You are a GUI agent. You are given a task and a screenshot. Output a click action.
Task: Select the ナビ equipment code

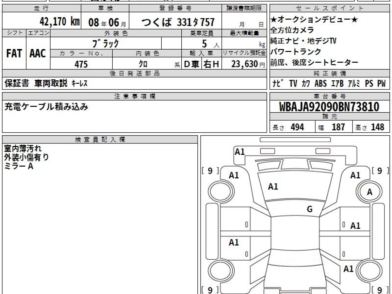(278, 84)
